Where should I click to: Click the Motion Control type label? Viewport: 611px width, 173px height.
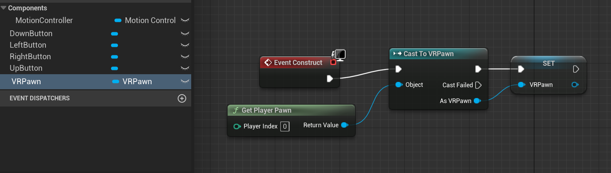tap(150, 20)
